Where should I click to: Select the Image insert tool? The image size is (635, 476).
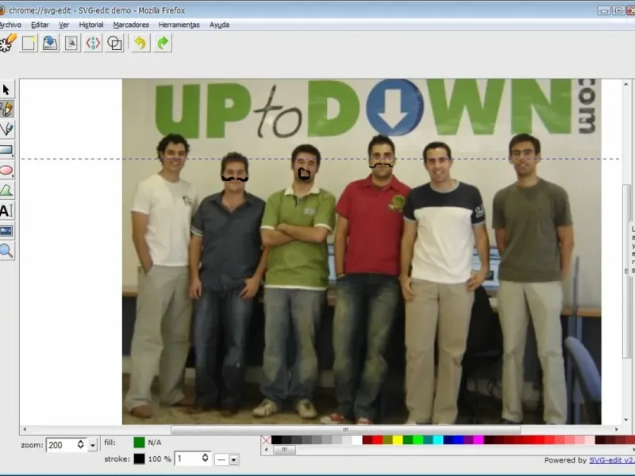pos(6,231)
